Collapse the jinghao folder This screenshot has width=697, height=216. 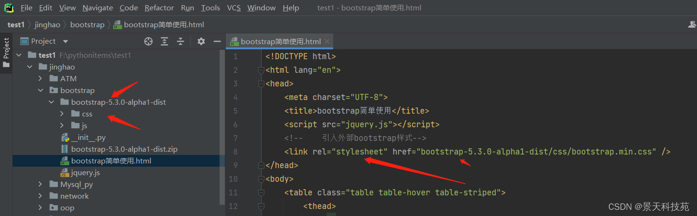tap(30, 67)
